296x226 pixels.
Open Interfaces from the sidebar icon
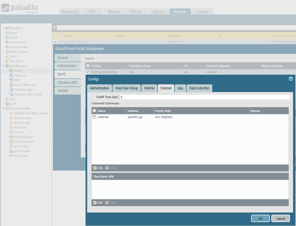tap(7, 28)
